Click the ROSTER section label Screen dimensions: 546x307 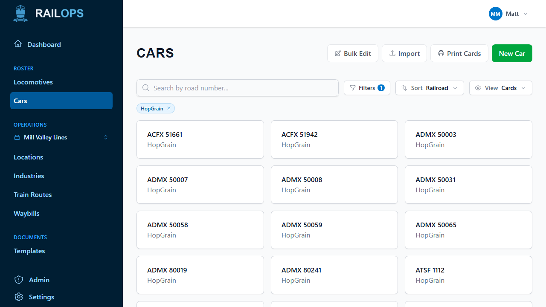(x=23, y=68)
